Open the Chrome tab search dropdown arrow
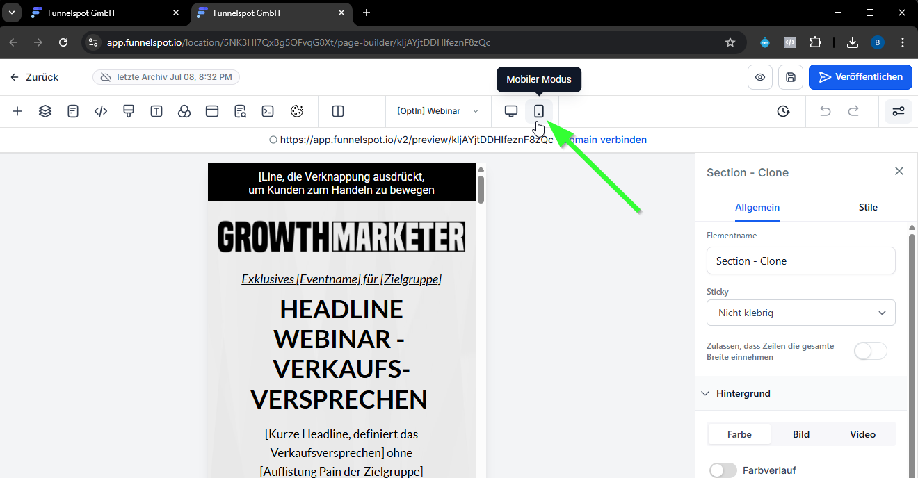 tap(12, 13)
